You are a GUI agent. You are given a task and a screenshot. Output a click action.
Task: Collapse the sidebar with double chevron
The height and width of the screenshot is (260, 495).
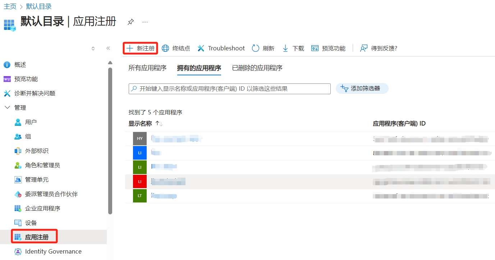pyautogui.click(x=108, y=49)
